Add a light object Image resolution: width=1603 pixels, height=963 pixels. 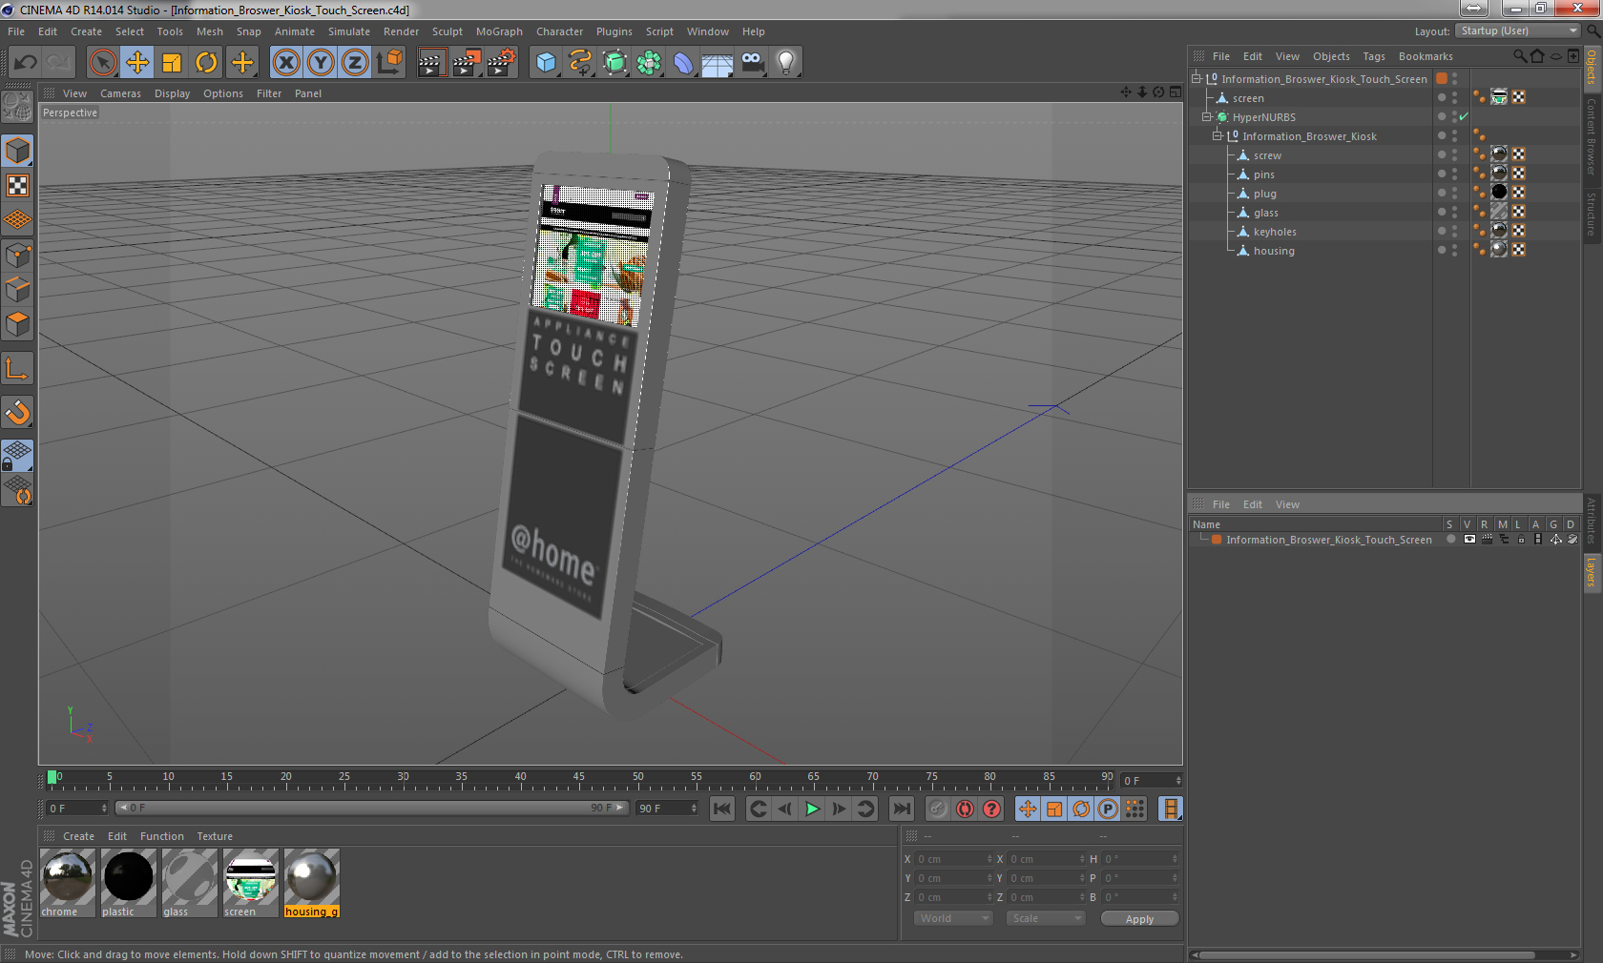tap(786, 63)
